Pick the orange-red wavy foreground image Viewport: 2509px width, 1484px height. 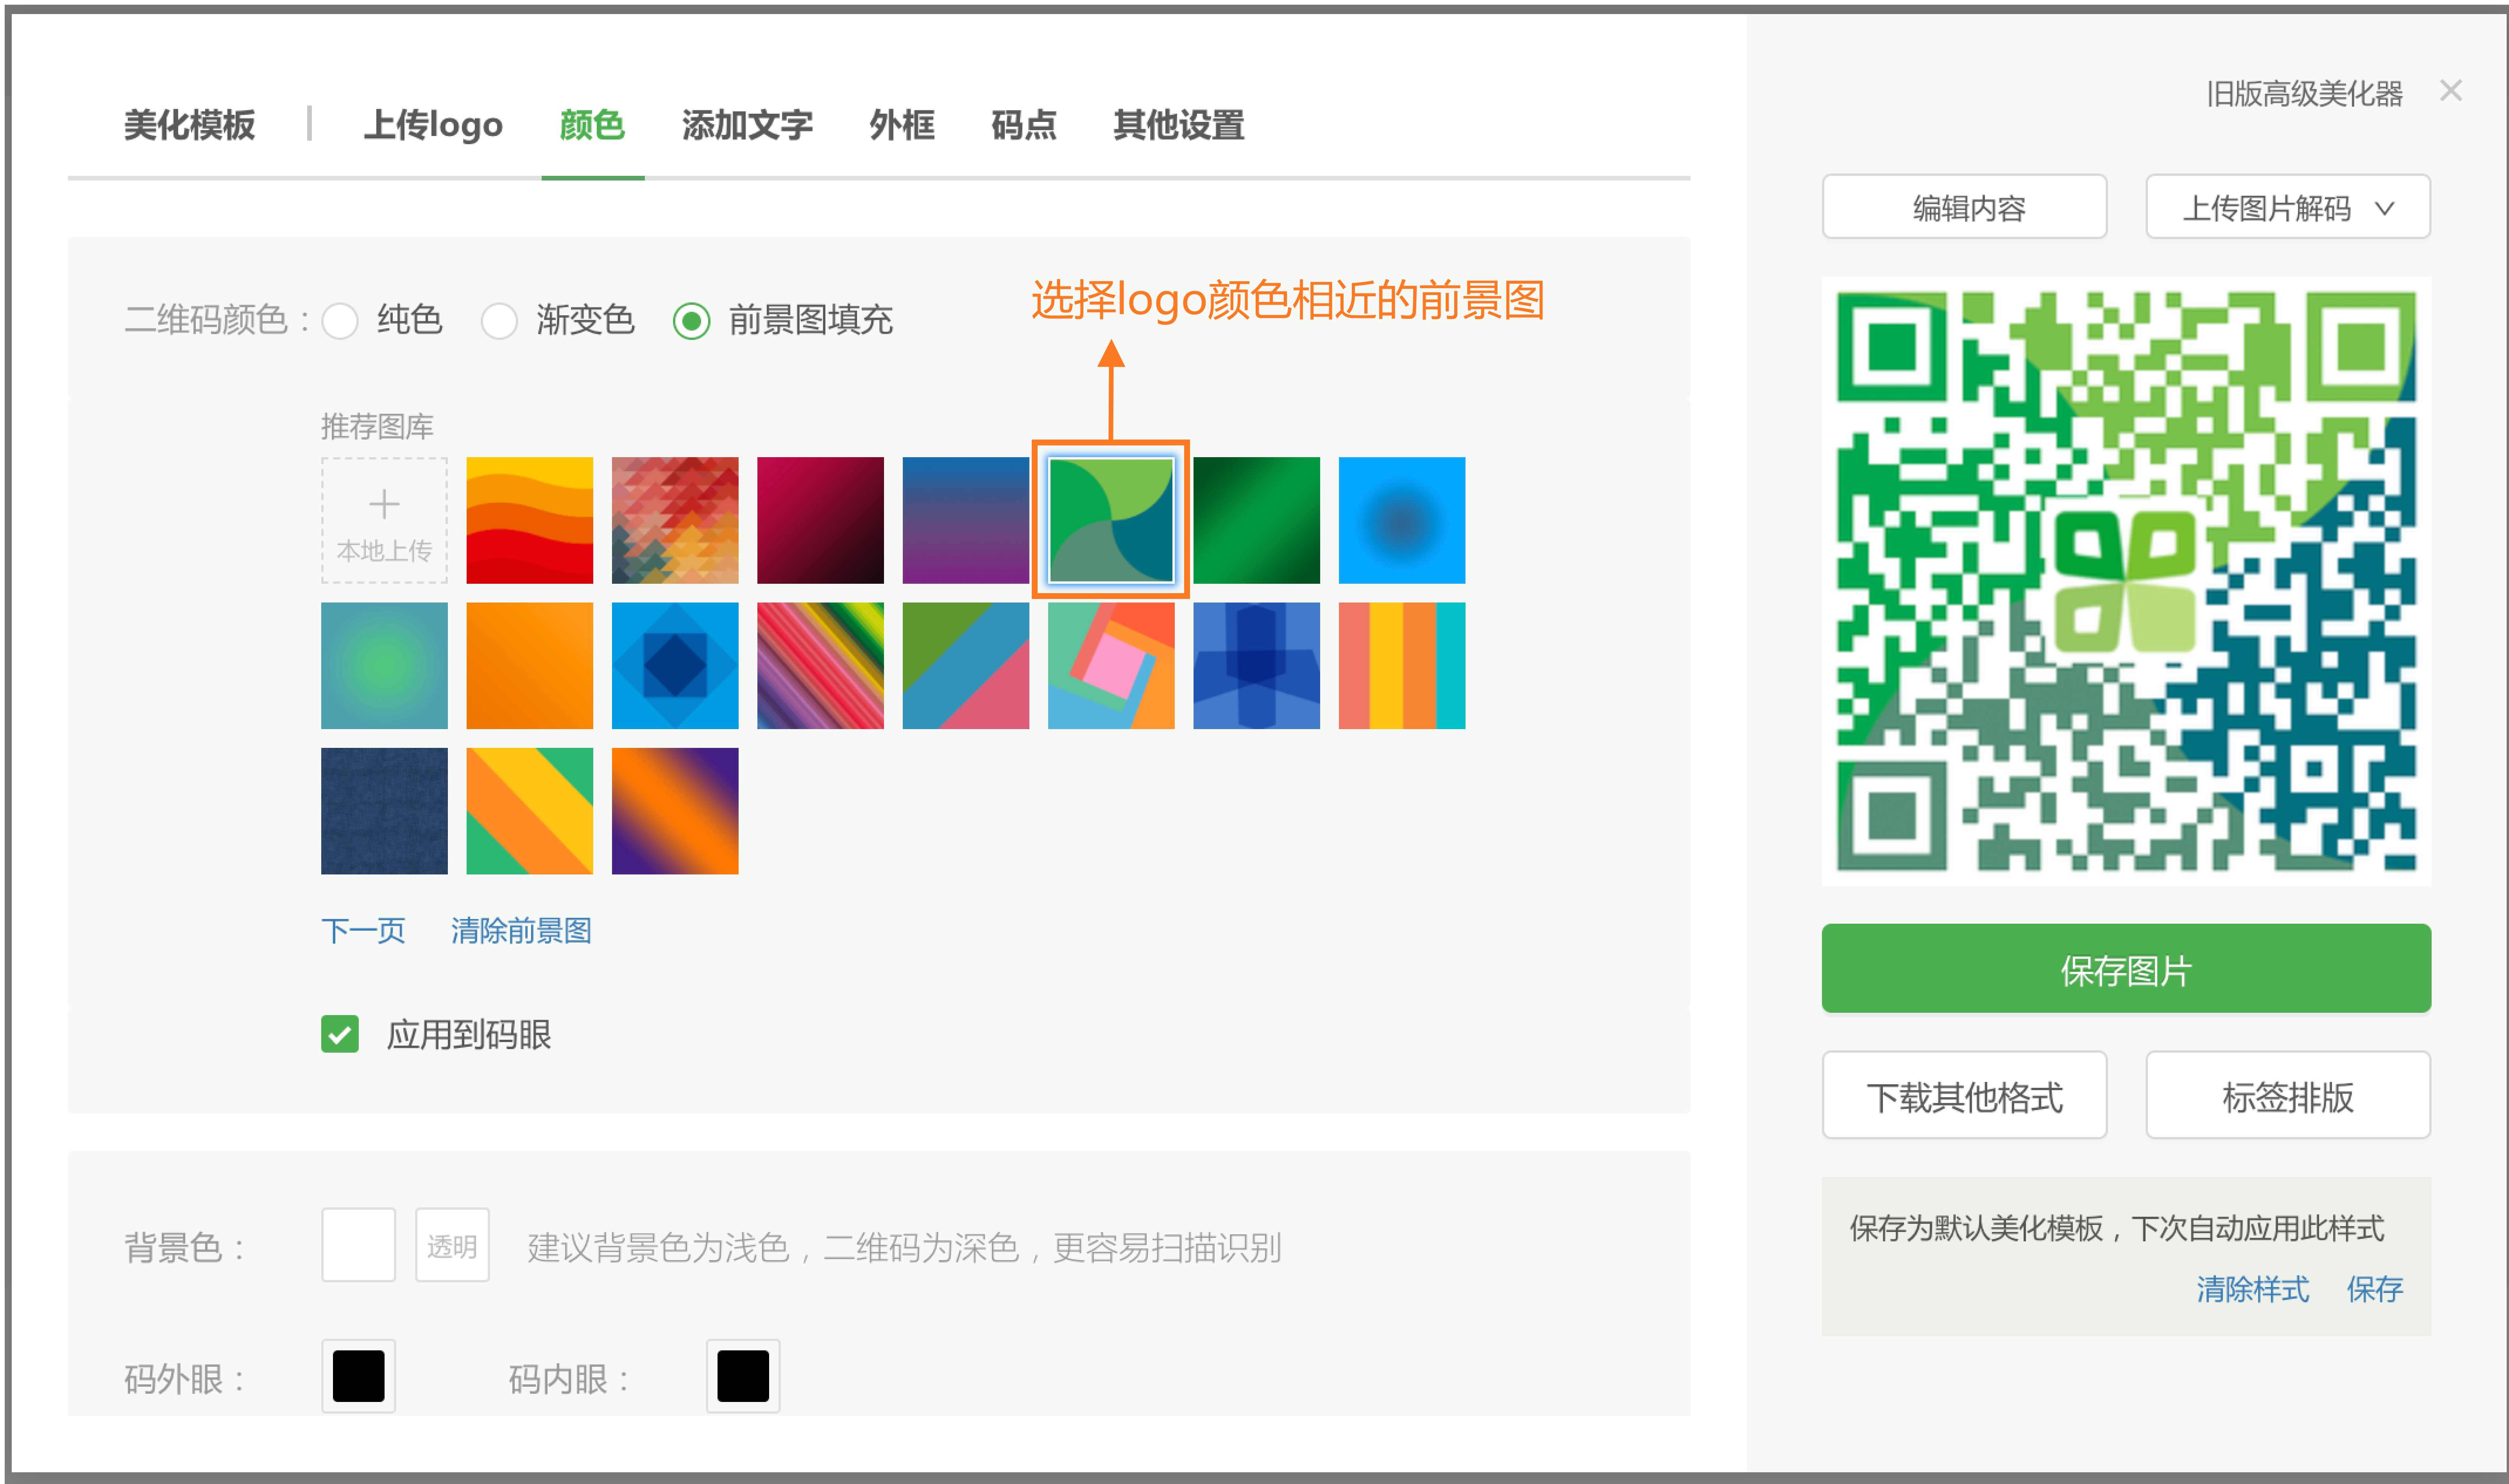(529, 520)
